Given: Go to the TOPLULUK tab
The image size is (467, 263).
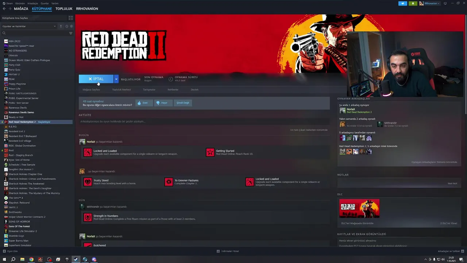Looking at the screenshot, I should [x=64, y=9].
